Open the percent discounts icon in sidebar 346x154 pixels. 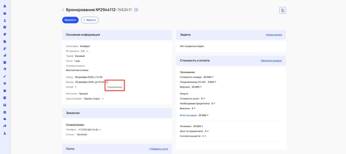(x=5, y=27)
